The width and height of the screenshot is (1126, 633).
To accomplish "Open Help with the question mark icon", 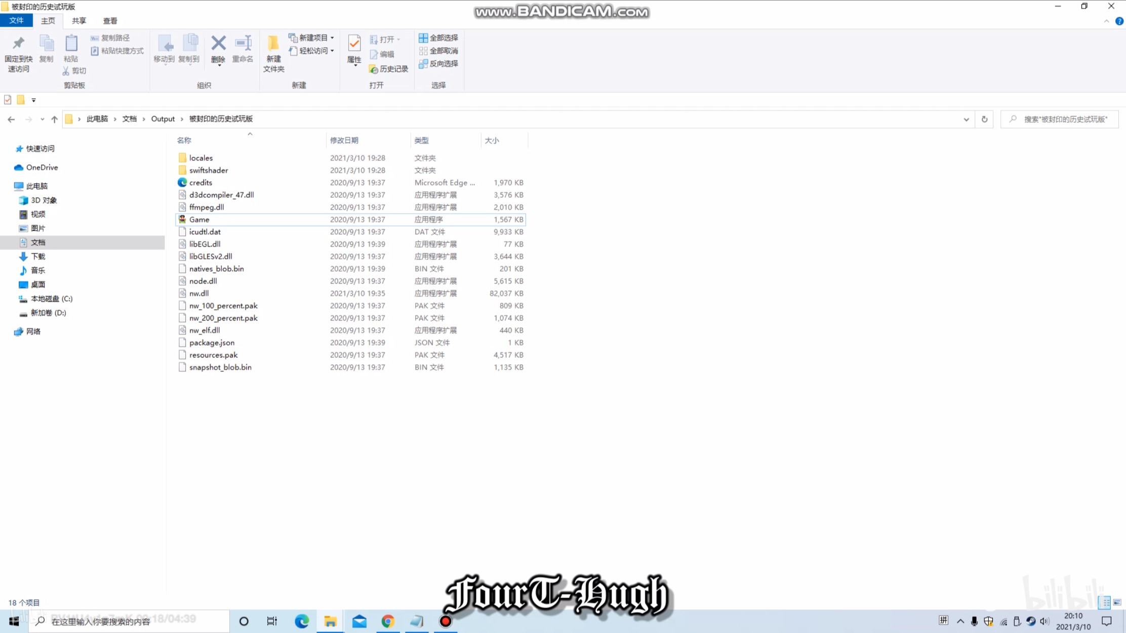I will pos(1119,21).
